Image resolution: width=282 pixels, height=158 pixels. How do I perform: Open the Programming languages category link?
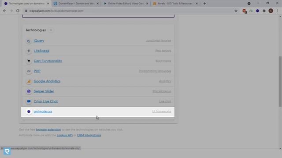(x=155, y=71)
